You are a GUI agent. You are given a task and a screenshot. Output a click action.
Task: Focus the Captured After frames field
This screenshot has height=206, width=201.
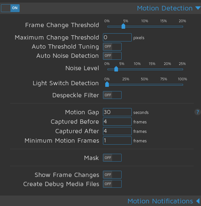point(117,131)
